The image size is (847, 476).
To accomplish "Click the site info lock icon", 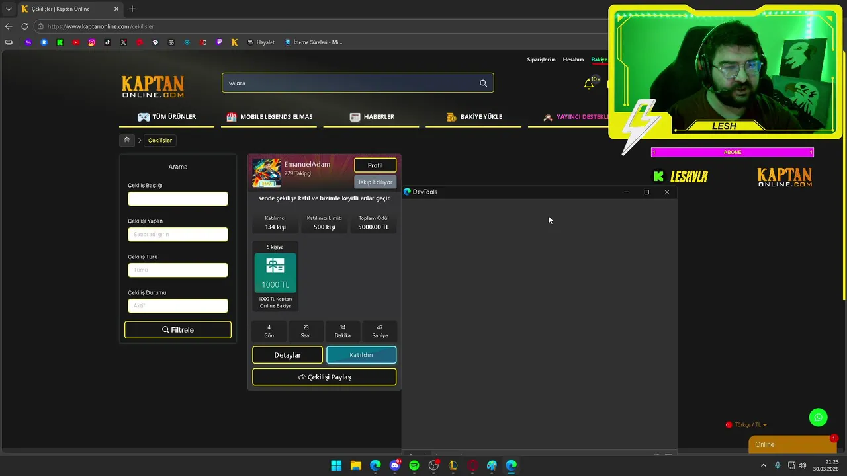I will point(40,26).
